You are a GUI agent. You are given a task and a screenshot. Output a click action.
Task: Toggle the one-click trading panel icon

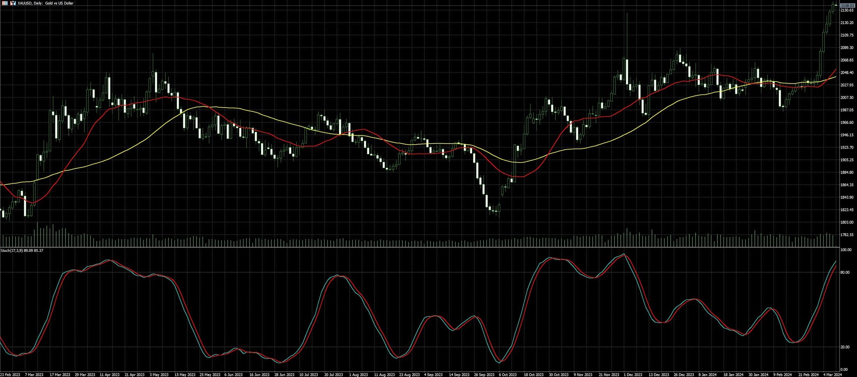(x=13, y=3)
